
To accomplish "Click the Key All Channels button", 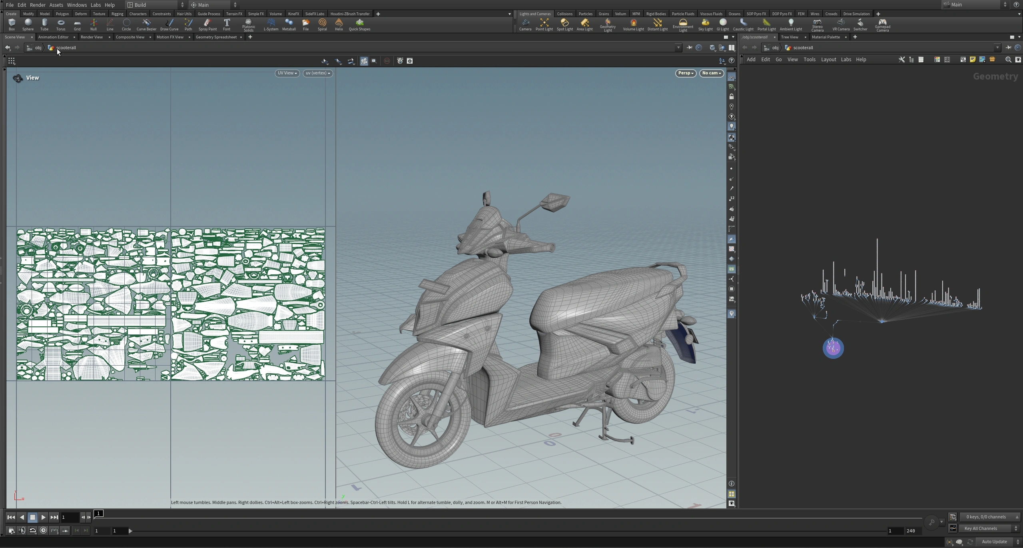I will [981, 528].
